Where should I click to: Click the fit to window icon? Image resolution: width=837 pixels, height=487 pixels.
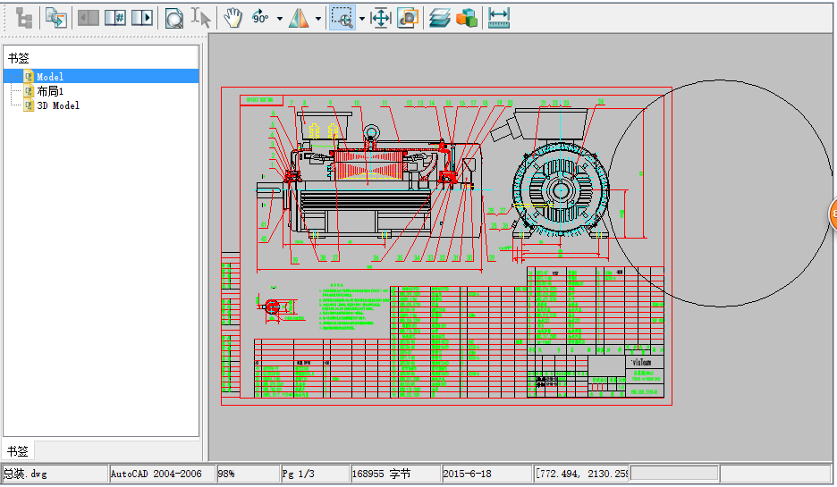pos(381,18)
